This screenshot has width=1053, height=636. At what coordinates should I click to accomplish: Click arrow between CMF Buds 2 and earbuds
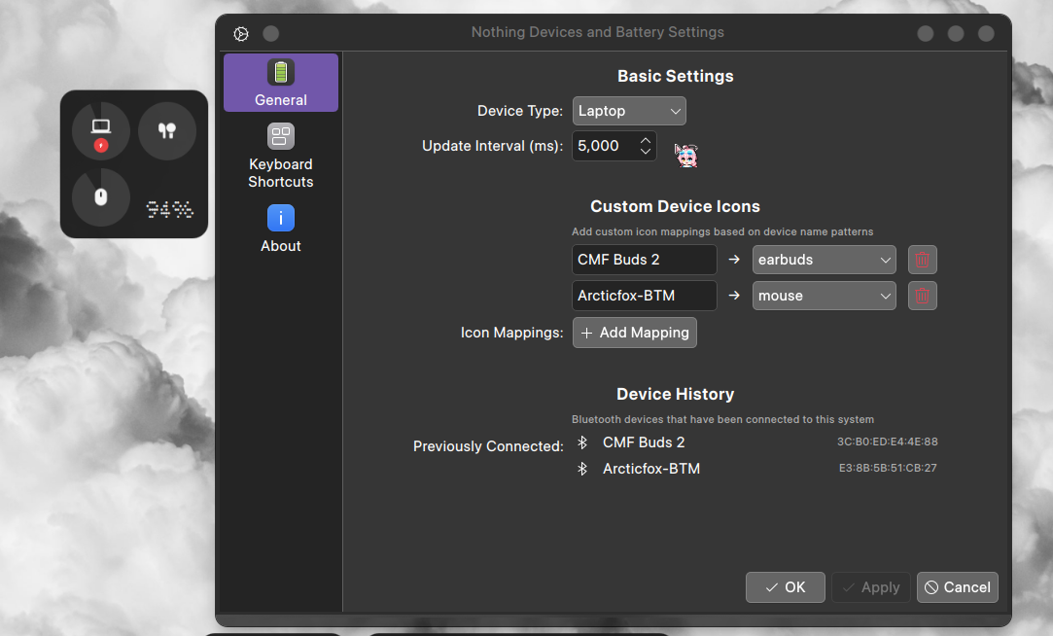(x=734, y=260)
